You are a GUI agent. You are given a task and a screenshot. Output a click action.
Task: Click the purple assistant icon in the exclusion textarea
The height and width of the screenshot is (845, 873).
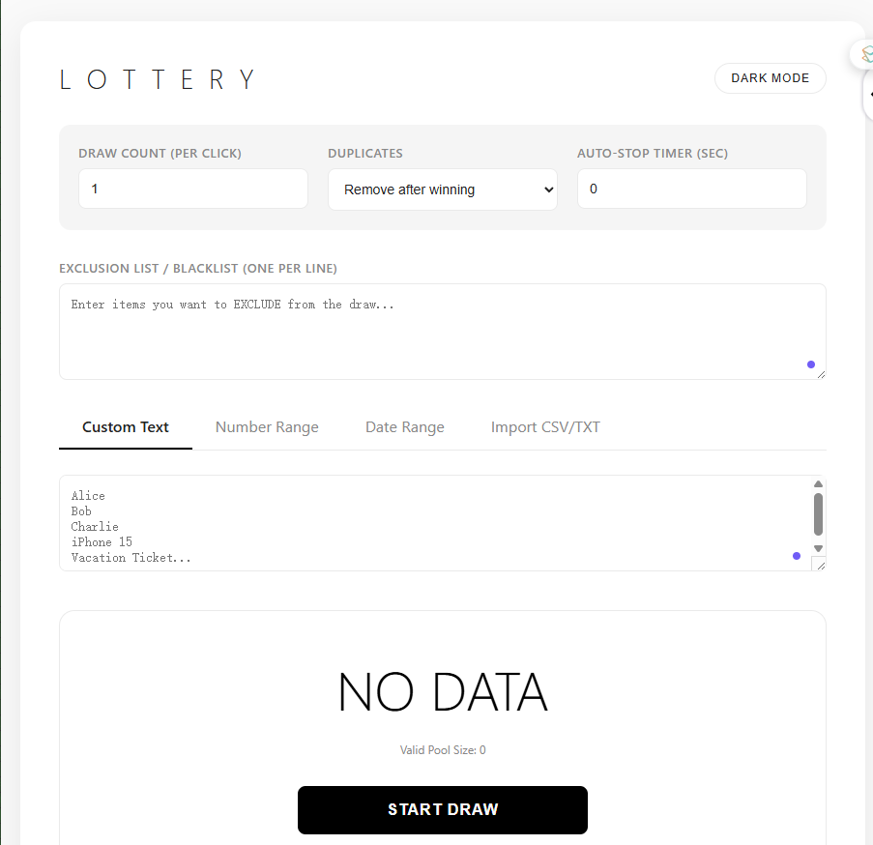pyautogui.click(x=810, y=364)
